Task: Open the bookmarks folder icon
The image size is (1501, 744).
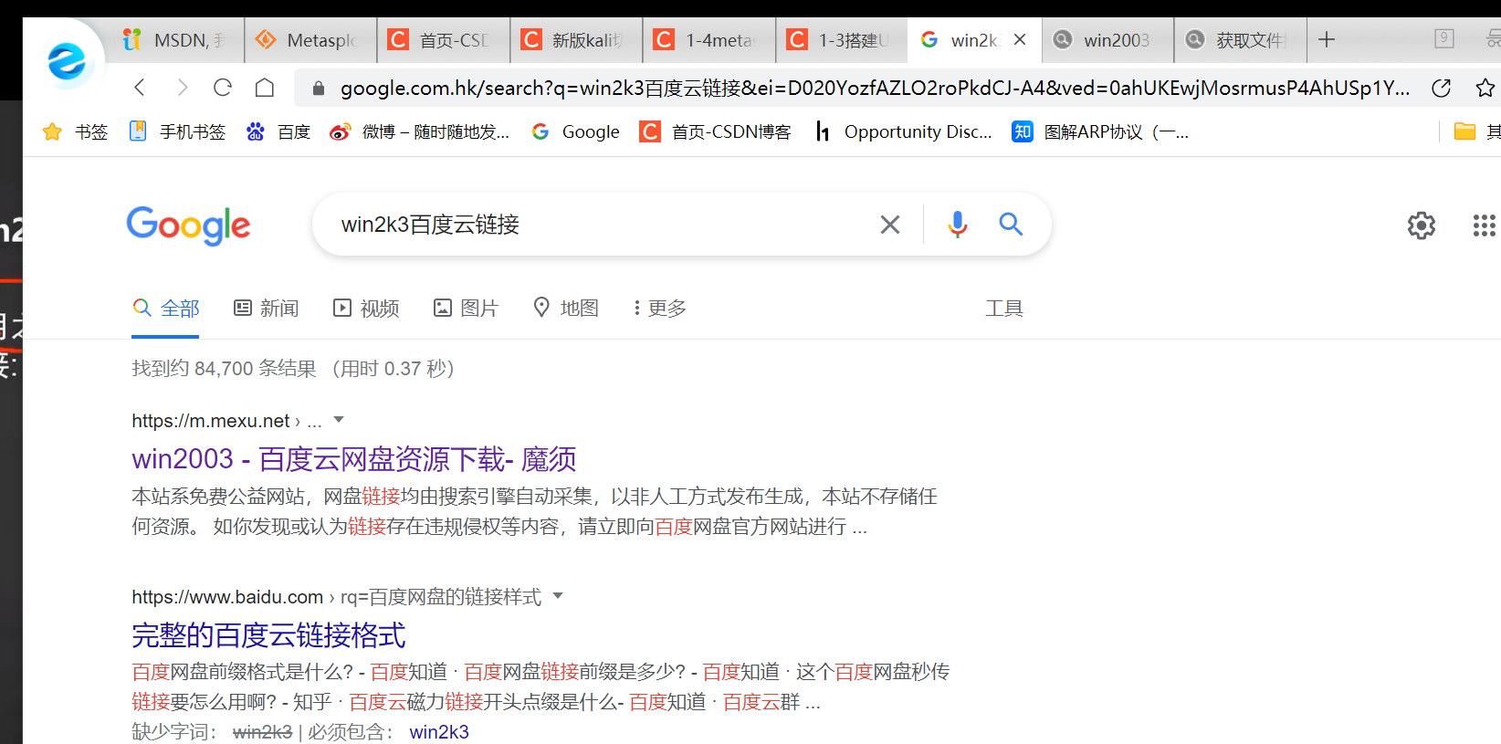Action: [x=1464, y=131]
